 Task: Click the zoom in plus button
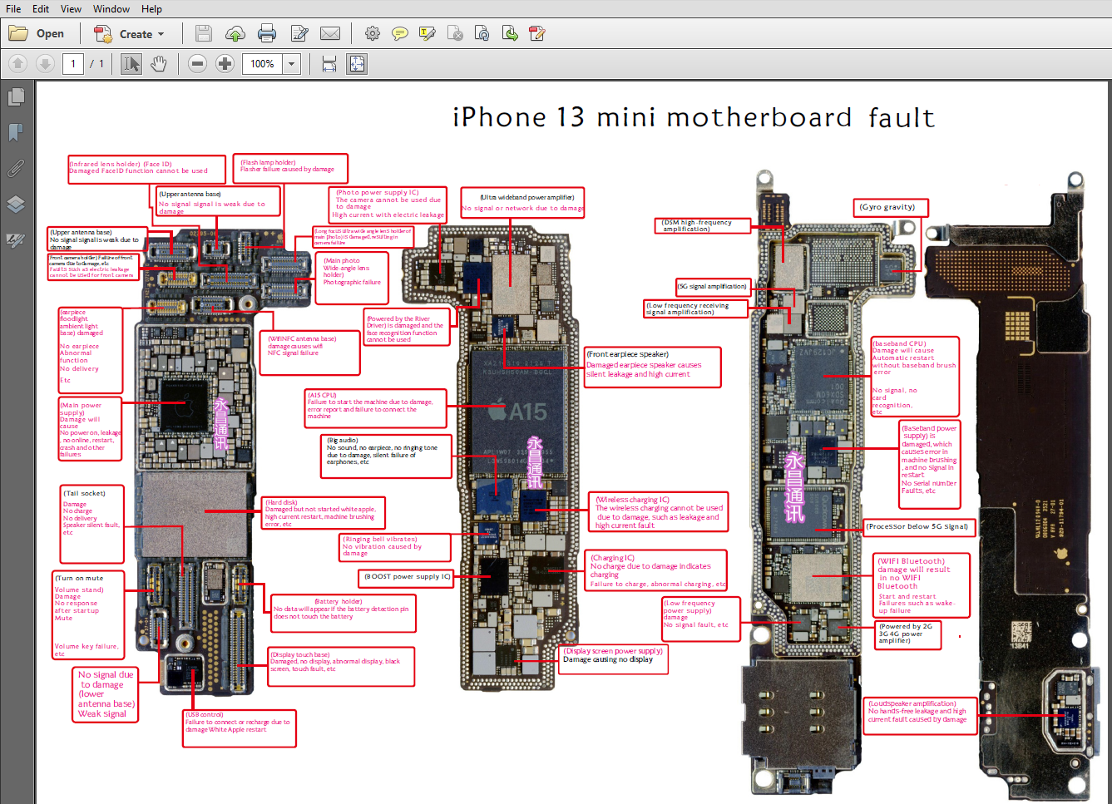click(x=225, y=64)
